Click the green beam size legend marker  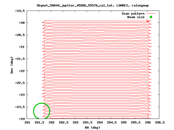tap(151, 17)
